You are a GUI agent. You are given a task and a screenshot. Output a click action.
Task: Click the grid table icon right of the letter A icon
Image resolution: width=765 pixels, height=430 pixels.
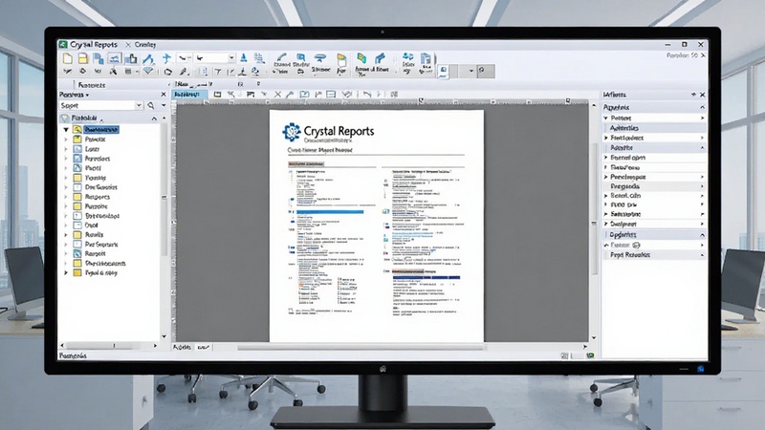click(259, 58)
